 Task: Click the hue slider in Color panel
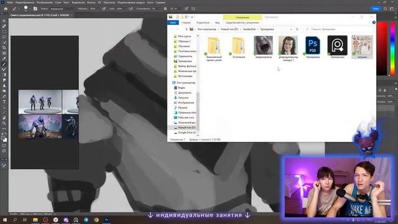tap(392, 49)
